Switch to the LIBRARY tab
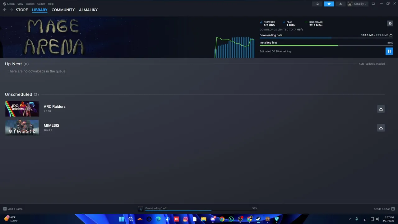Viewport: 398px width, 224px height. [40, 10]
